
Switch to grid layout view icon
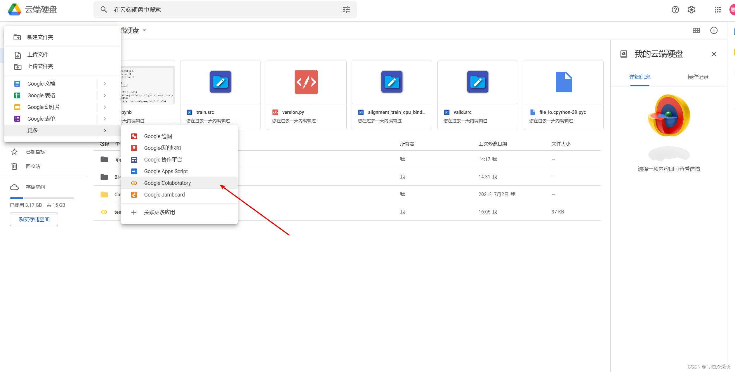point(696,30)
